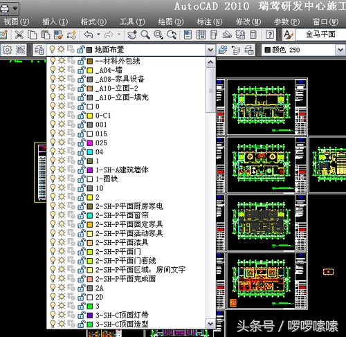Toggle bulb for current layer 地面布置

(x=53, y=49)
